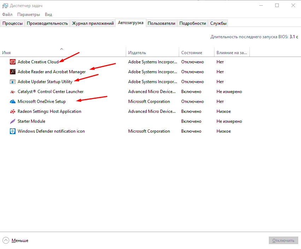Open the Подробности tab
The height and width of the screenshot is (249, 301).
(193, 23)
